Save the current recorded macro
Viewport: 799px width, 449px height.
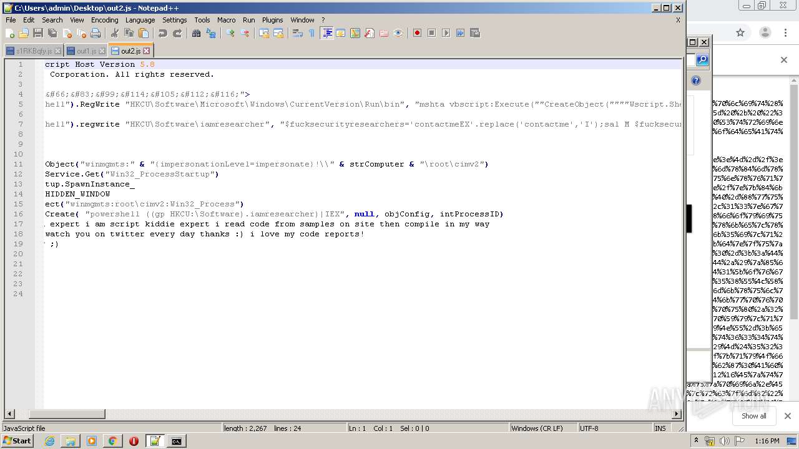[474, 33]
